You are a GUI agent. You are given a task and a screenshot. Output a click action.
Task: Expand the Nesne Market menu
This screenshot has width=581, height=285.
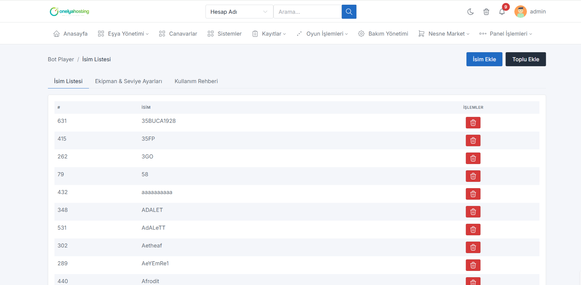pyautogui.click(x=444, y=34)
